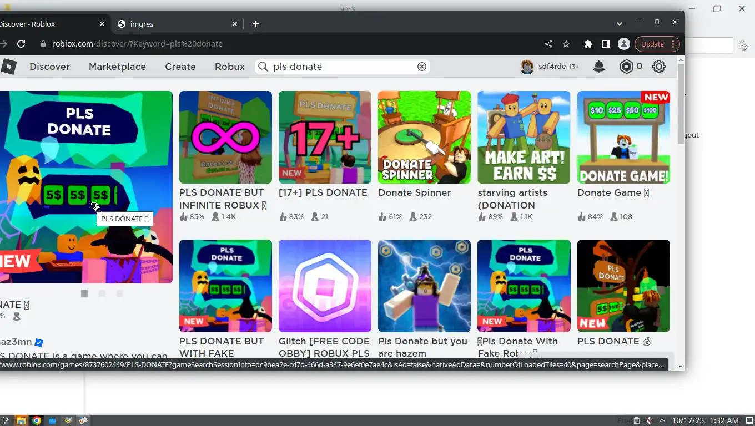Click the Update button in Chrome
This screenshot has width=755, height=426.
(x=652, y=44)
